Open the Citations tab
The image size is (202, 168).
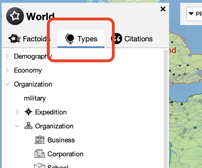(132, 39)
